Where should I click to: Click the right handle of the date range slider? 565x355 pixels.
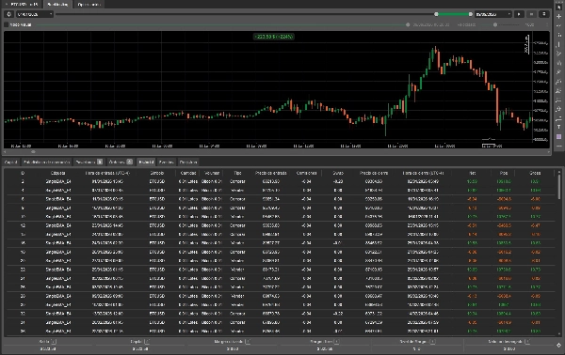click(x=470, y=14)
